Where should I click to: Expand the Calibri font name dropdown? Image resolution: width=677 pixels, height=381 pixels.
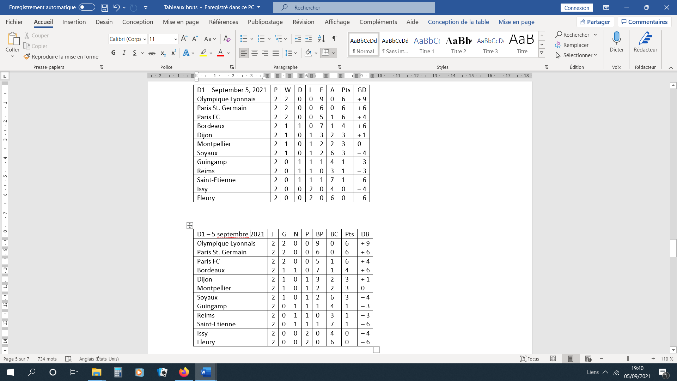tap(145, 39)
